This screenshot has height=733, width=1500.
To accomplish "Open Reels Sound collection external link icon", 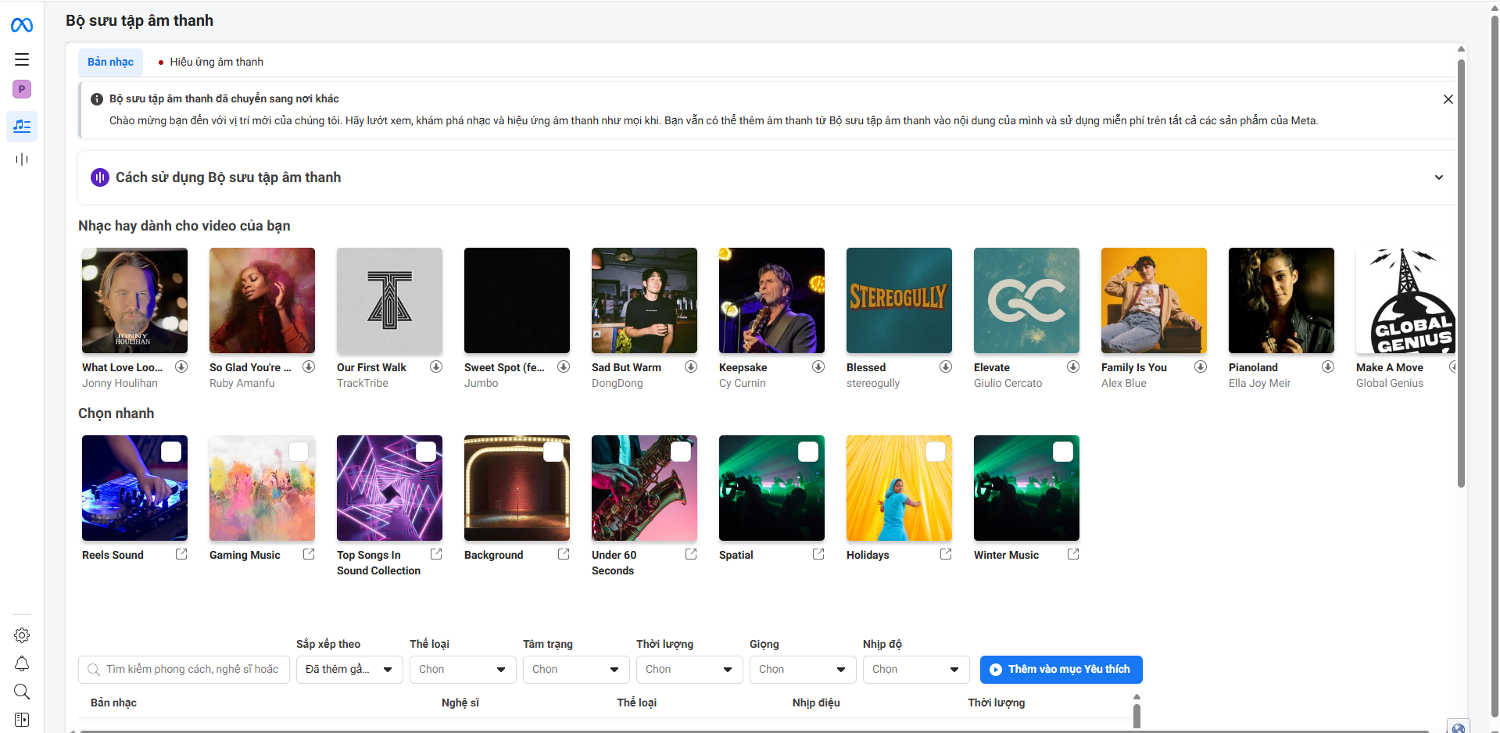I will pos(181,554).
